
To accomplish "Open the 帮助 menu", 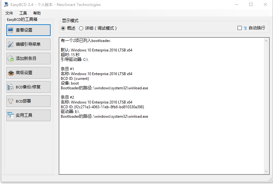I will 37,13.
